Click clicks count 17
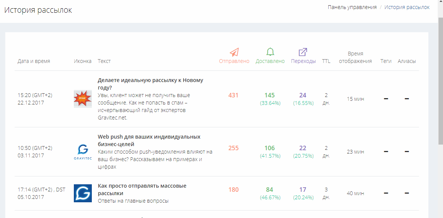Screen dimensions: 443x218 (x=302, y=190)
